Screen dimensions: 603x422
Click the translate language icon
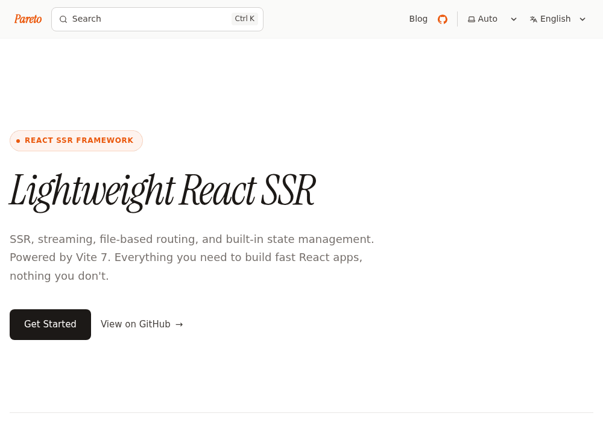[x=534, y=19]
